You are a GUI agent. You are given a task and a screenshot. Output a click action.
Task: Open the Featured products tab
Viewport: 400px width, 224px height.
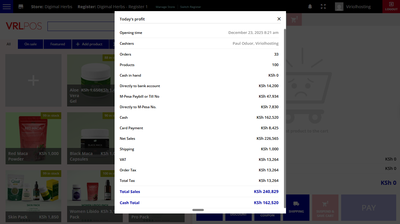(57, 44)
